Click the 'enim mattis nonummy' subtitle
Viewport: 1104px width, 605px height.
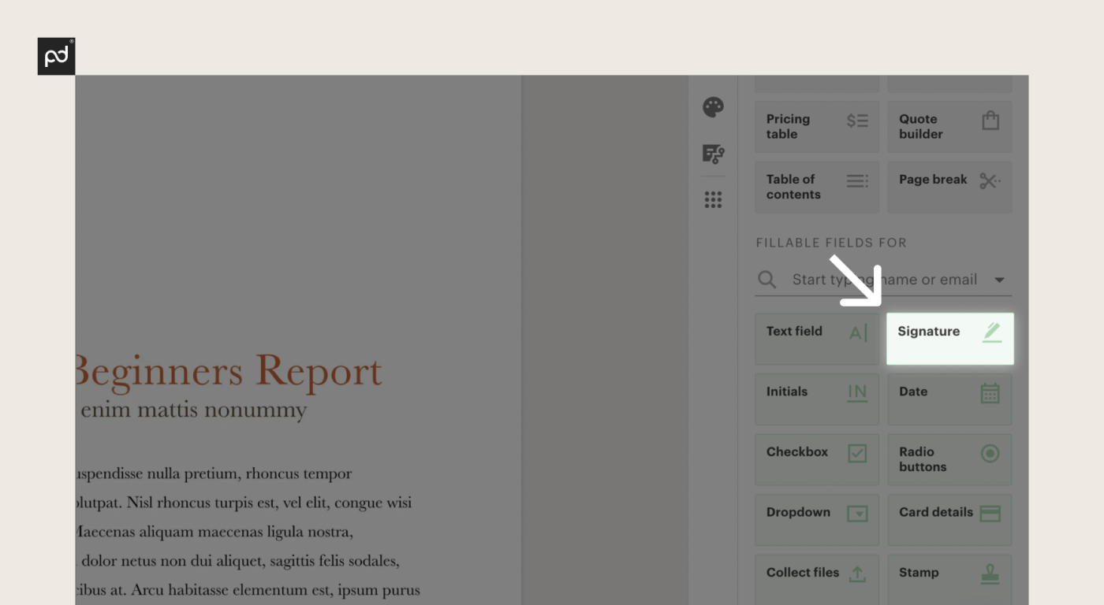click(193, 410)
